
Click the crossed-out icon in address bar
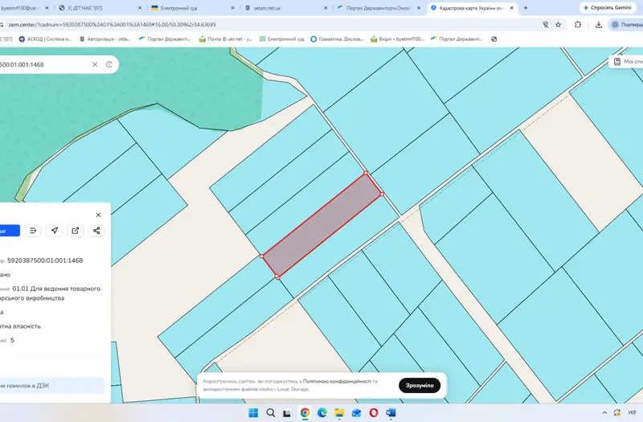coord(546,25)
